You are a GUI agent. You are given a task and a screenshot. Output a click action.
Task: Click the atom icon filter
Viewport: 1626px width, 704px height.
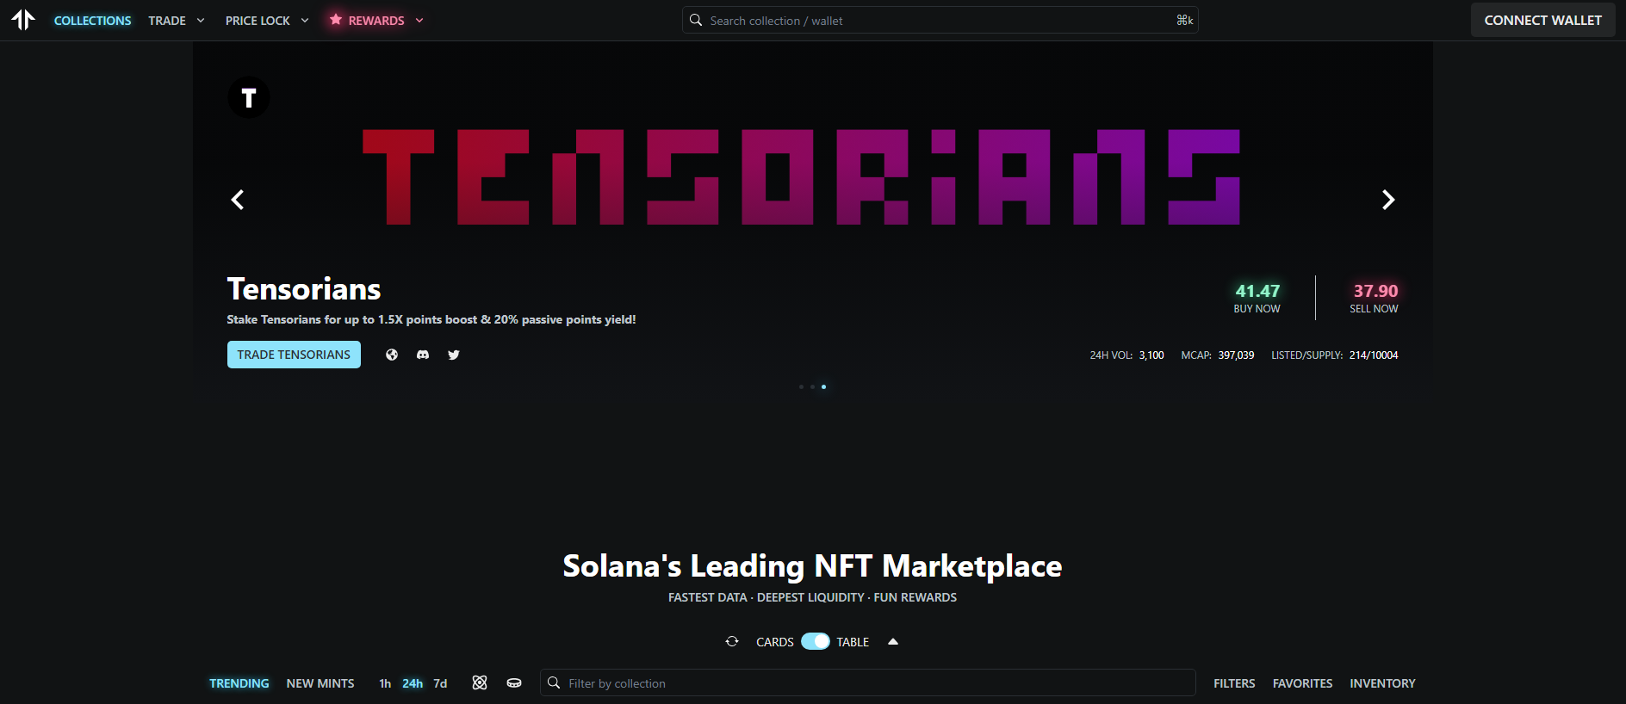[x=480, y=682]
